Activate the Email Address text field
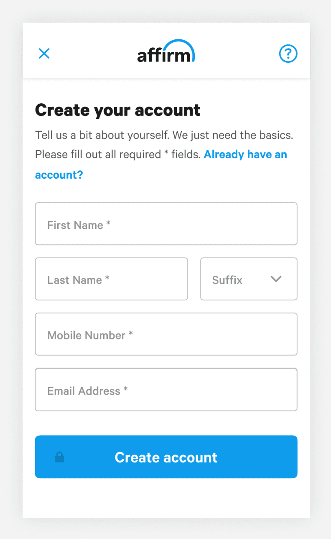The height and width of the screenshot is (539, 331). point(166,390)
